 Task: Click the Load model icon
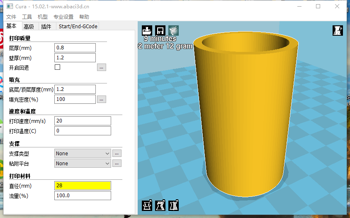coord(147,30)
